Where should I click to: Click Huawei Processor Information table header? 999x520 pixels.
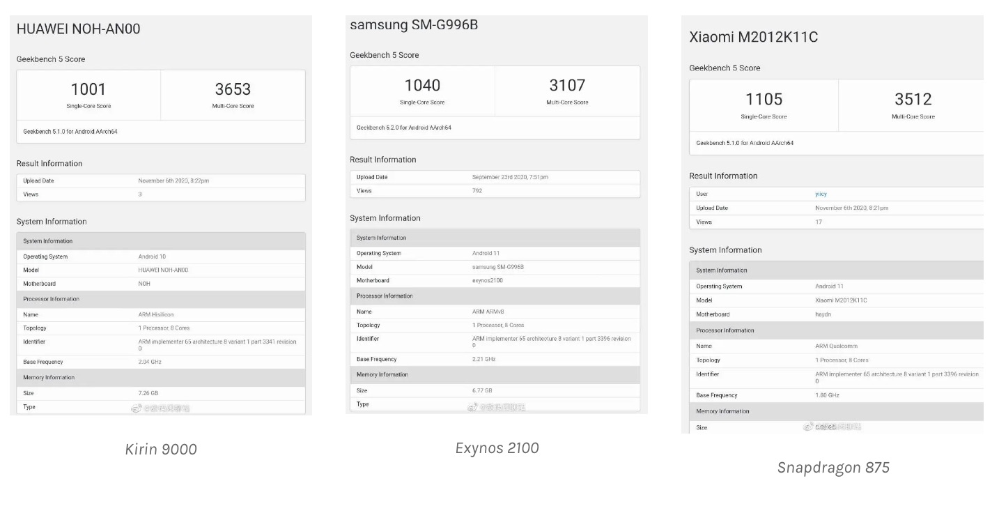[x=161, y=299]
